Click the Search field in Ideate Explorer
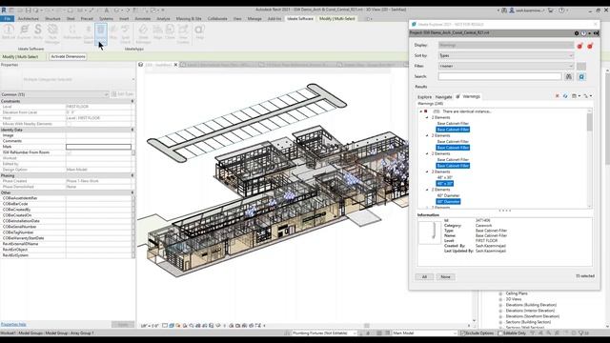 [x=499, y=76]
